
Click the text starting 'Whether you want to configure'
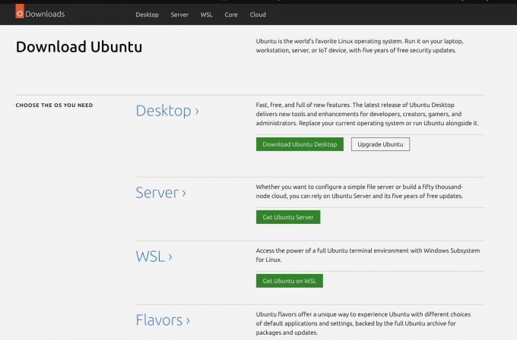pos(360,191)
